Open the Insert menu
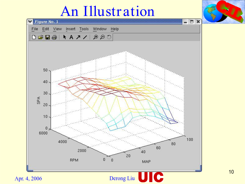 click(x=71, y=29)
